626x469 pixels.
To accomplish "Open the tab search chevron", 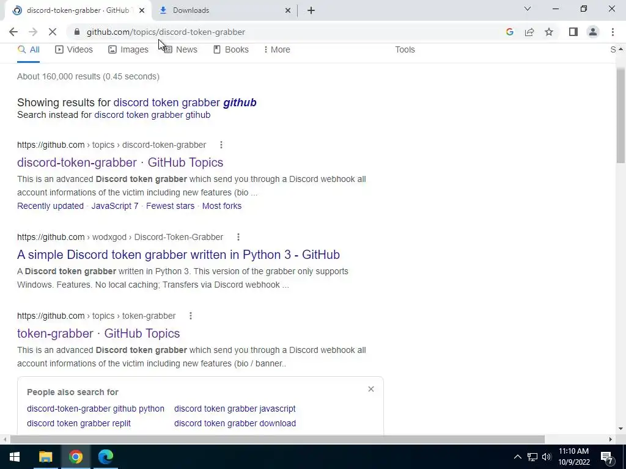I will tap(527, 9).
